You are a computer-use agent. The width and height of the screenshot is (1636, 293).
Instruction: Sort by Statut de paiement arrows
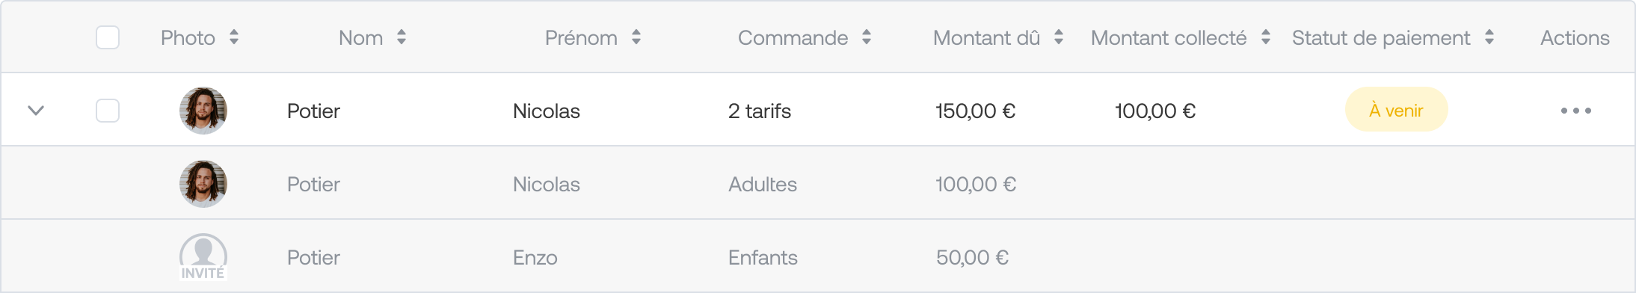(x=1489, y=37)
